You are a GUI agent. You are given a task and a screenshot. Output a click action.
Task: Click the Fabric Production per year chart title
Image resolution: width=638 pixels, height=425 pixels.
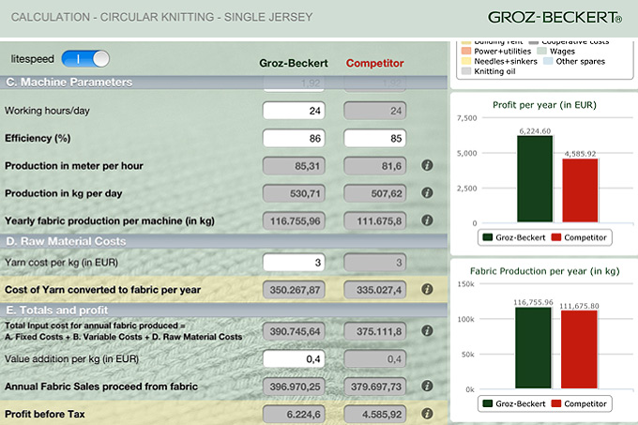[x=544, y=271]
